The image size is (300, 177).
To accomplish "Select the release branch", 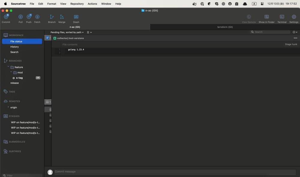I will 14,83.
